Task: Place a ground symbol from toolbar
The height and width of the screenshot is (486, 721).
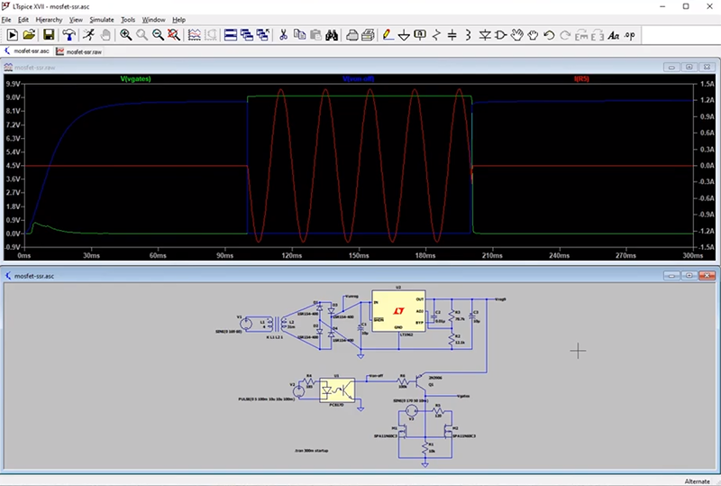Action: 405,35
